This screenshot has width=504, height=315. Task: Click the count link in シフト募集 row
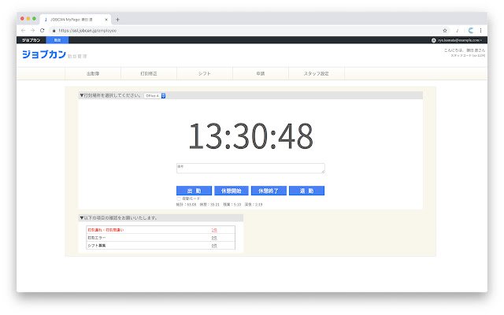(x=214, y=246)
